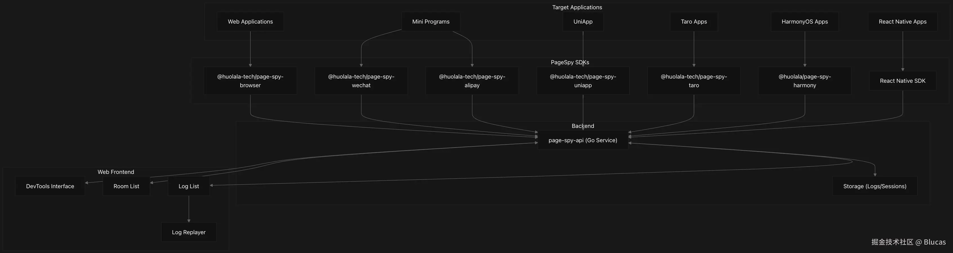
Task: Click the Web Applications node
Action: pyautogui.click(x=250, y=22)
